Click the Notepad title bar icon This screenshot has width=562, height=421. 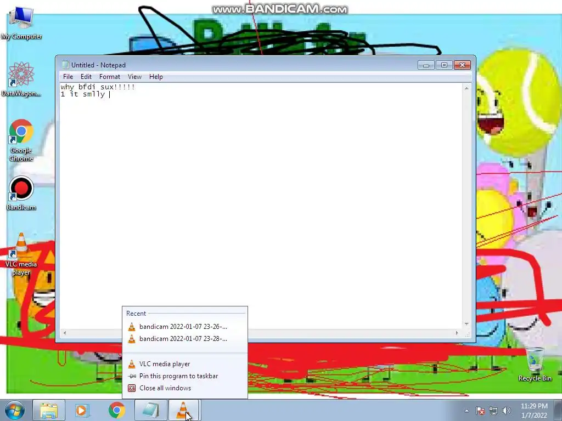tap(65, 65)
